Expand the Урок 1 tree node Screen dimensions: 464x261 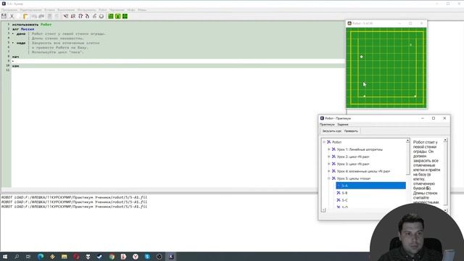click(x=328, y=149)
